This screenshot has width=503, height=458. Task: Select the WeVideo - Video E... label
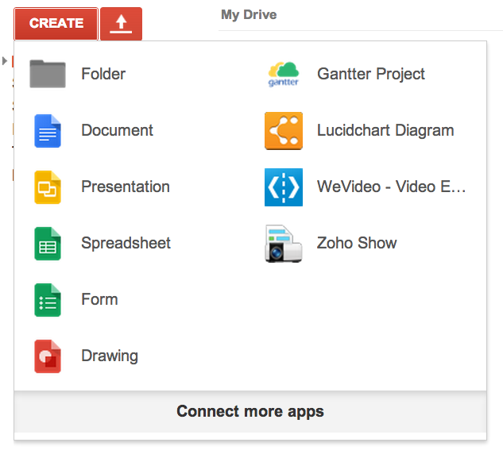391,187
